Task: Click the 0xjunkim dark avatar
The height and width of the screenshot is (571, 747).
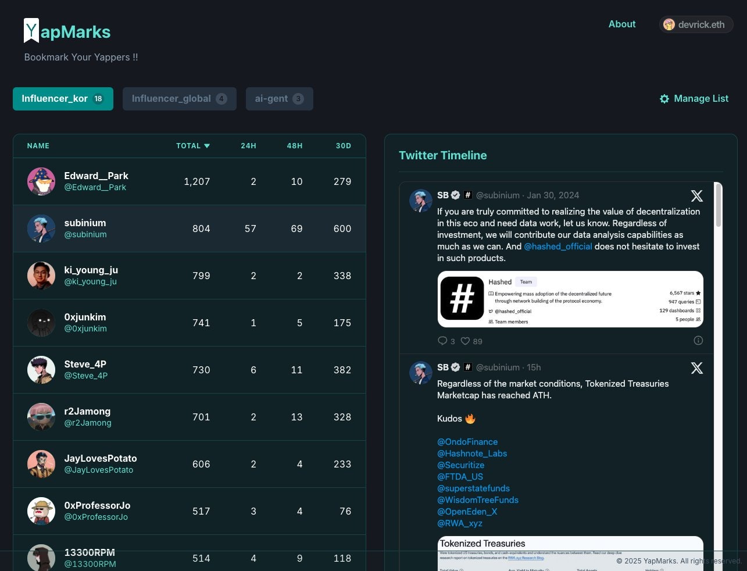Action: [41, 323]
